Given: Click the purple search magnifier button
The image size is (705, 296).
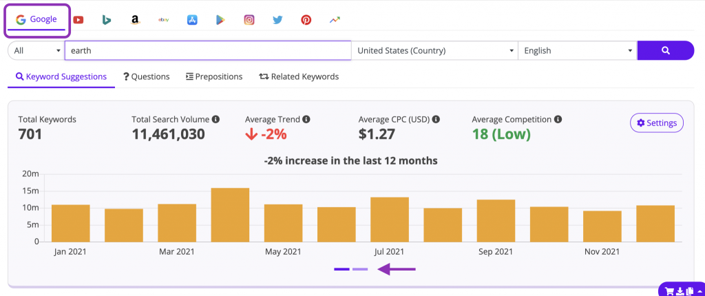Looking at the screenshot, I should [x=666, y=50].
